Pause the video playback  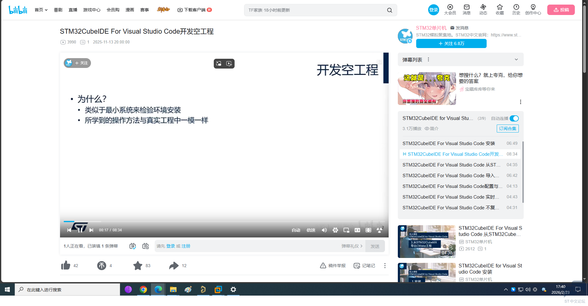(x=80, y=230)
